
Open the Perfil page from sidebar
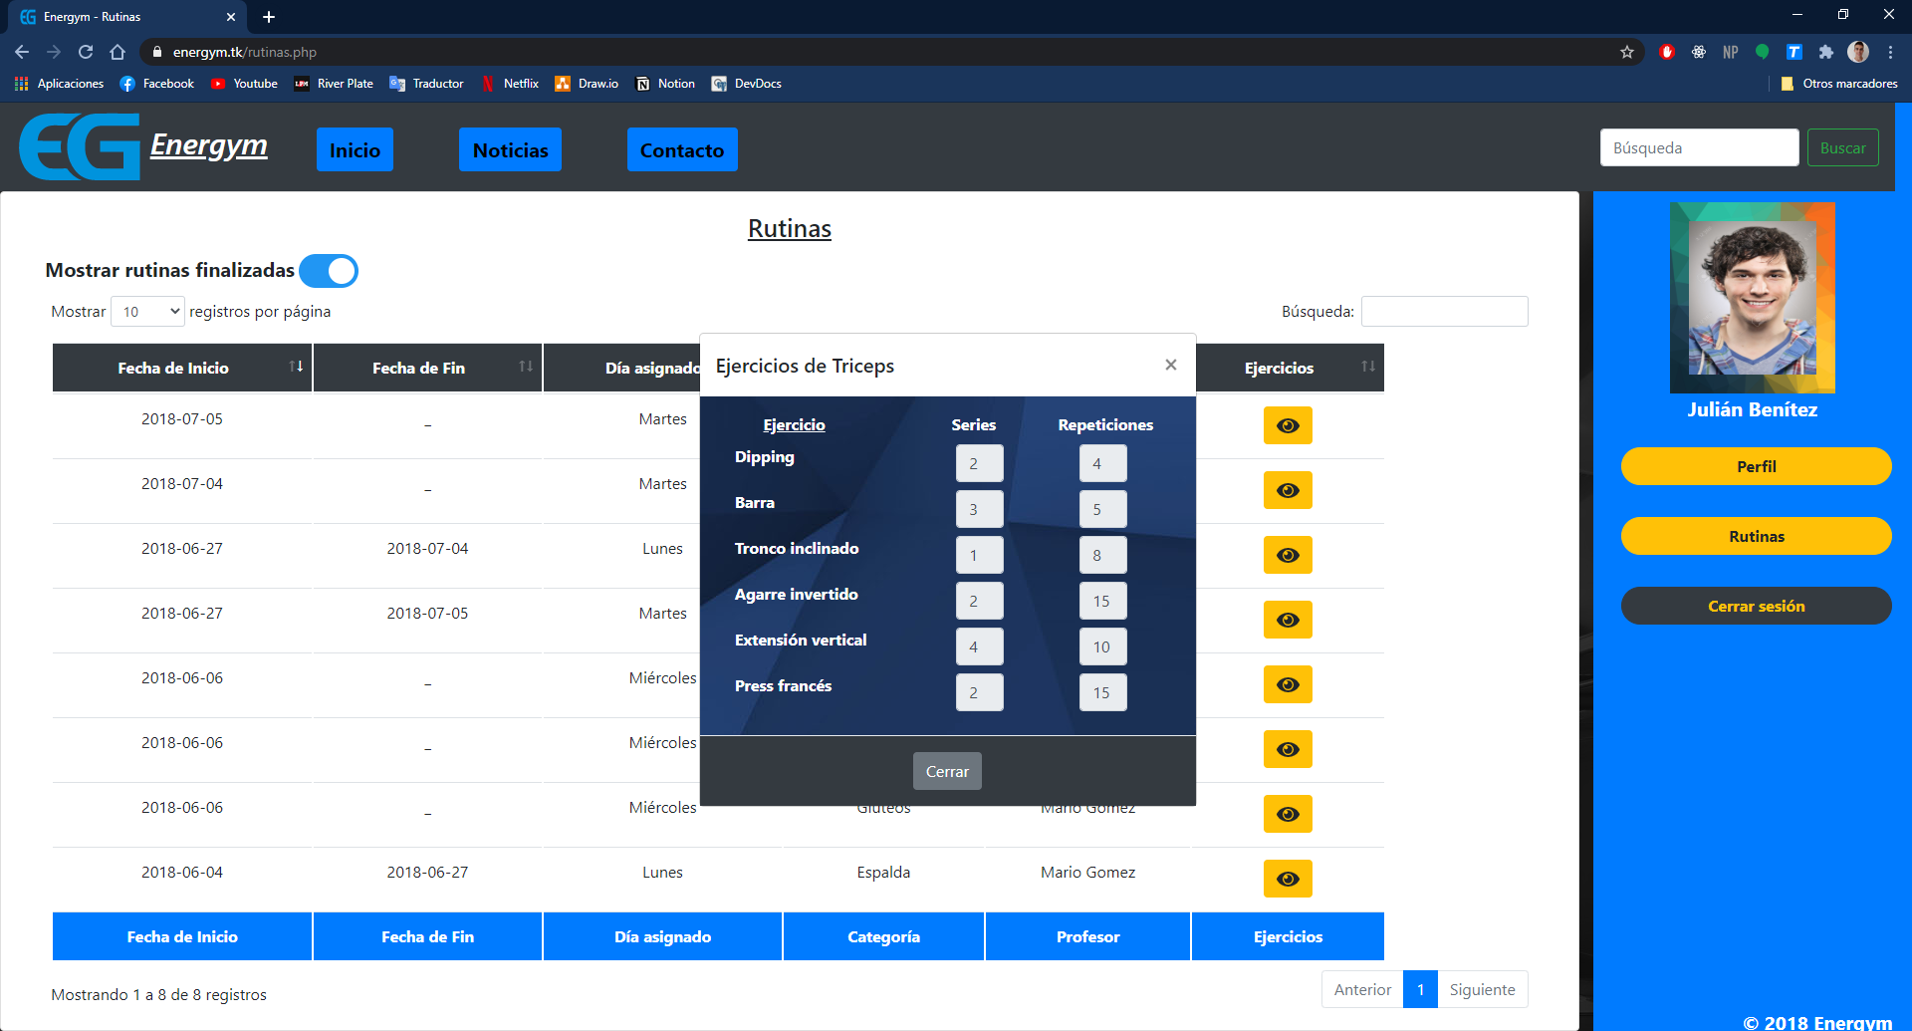pyautogui.click(x=1756, y=466)
